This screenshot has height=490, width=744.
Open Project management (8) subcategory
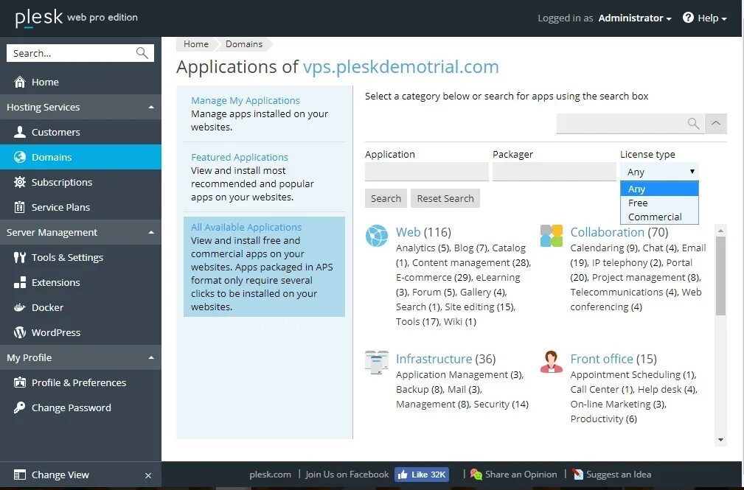click(646, 278)
